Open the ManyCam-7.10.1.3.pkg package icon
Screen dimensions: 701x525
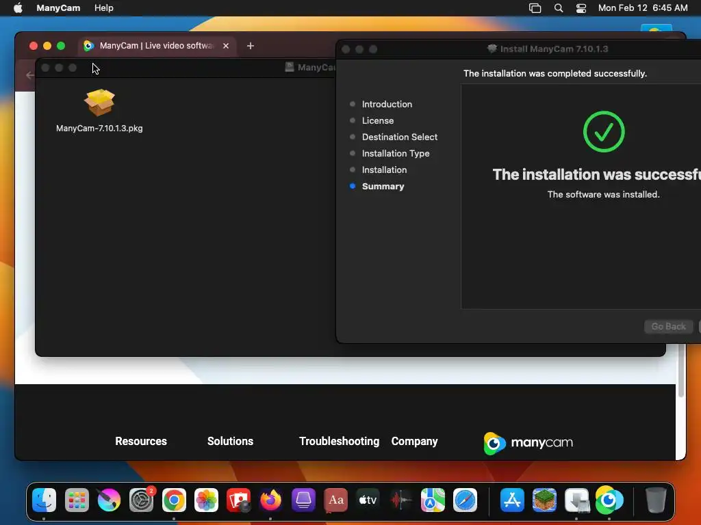[x=99, y=103]
